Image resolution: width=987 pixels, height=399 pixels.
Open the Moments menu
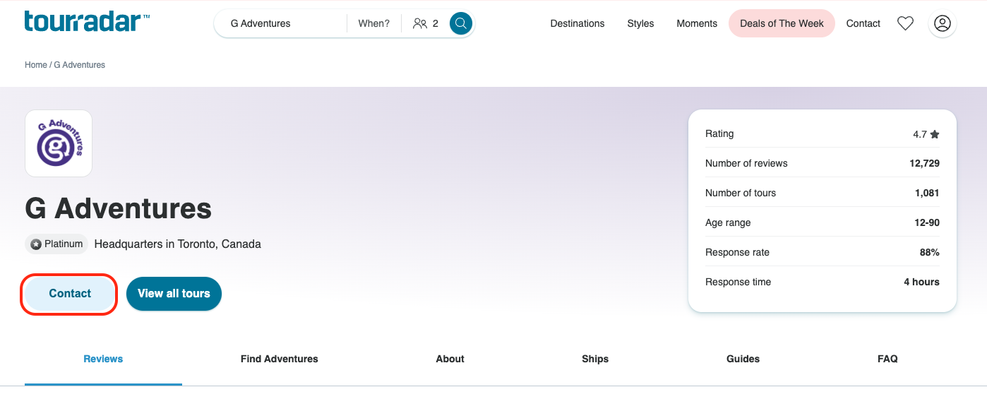click(697, 23)
